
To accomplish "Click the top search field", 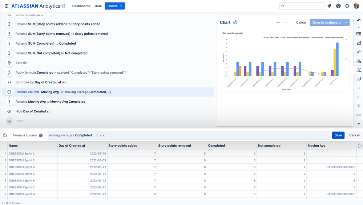I will coord(302,6).
